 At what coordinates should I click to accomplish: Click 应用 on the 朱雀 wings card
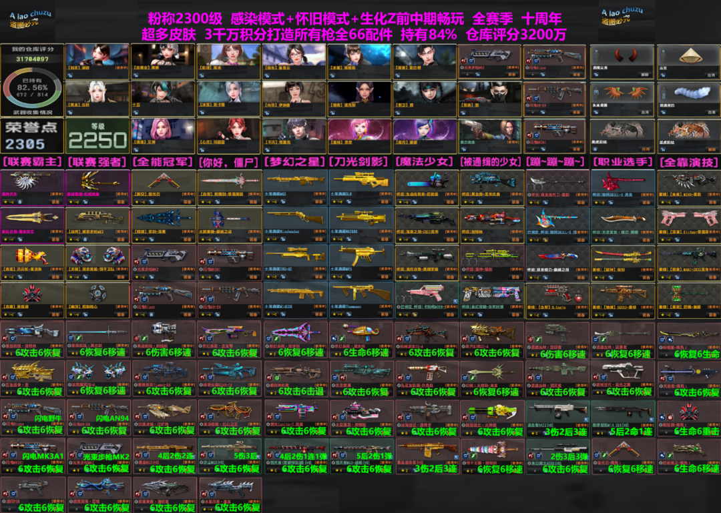click(x=645, y=111)
